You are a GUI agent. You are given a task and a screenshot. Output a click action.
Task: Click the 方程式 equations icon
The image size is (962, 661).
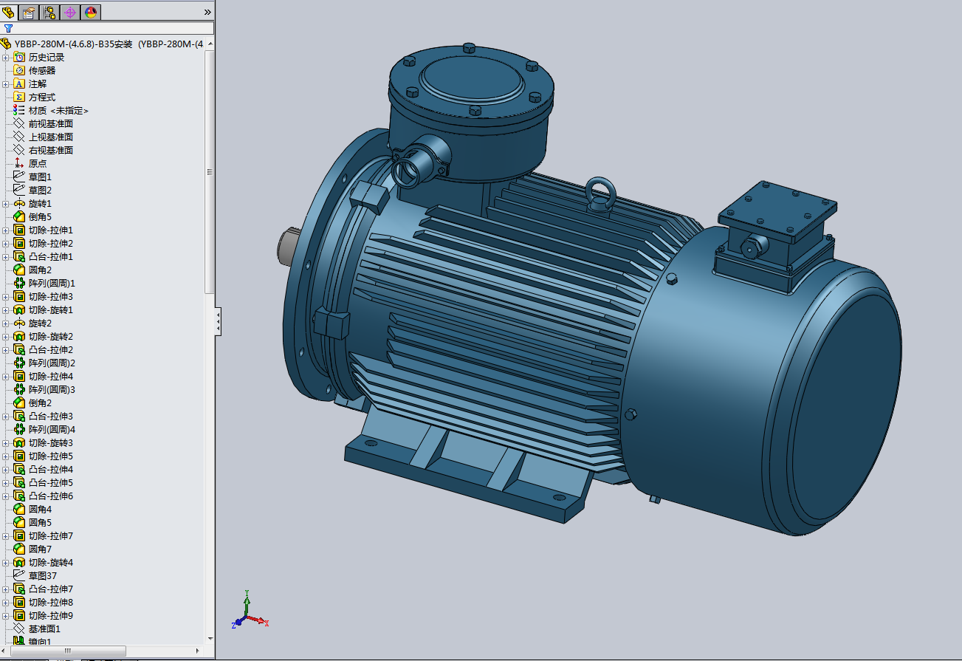[20, 97]
